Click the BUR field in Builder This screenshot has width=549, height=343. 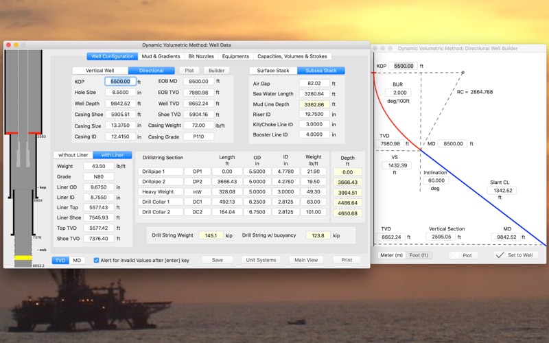(x=398, y=93)
